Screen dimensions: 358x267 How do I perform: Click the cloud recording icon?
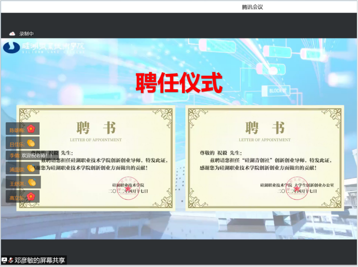click(x=12, y=34)
